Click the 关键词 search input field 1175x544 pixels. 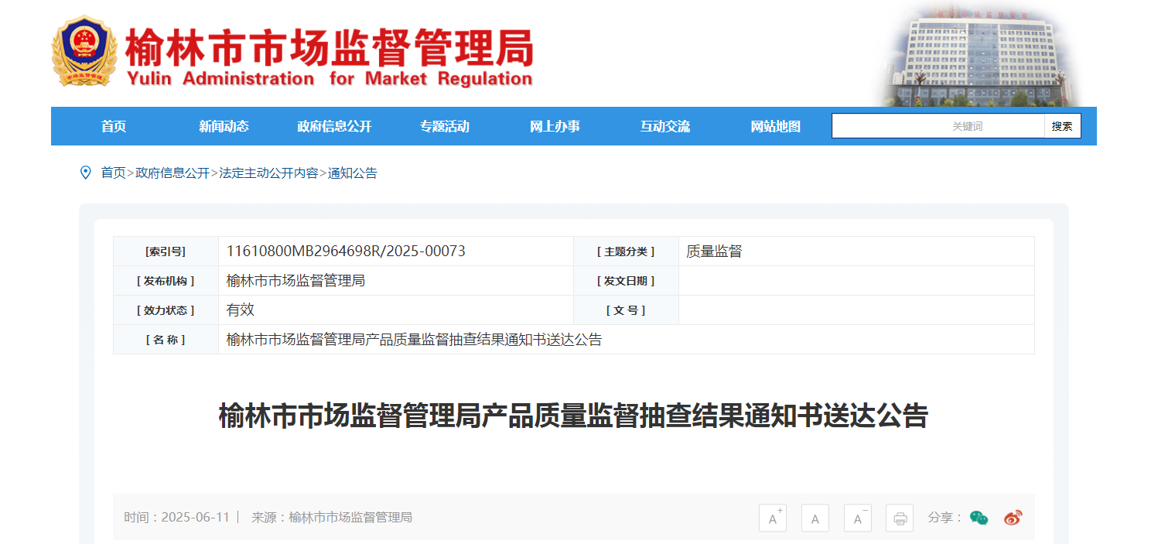click(938, 126)
